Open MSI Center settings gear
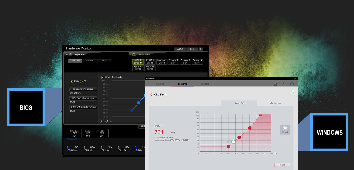This screenshot has height=170, width=354. (x=283, y=84)
